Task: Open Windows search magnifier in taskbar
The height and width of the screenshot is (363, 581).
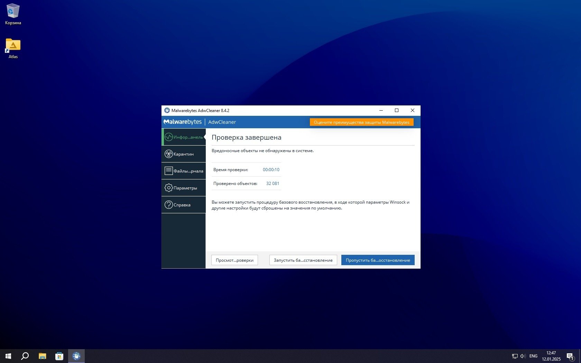Action: (x=25, y=356)
